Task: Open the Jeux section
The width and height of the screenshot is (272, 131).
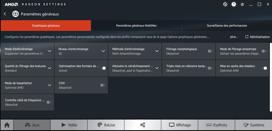Action: tap(32, 125)
